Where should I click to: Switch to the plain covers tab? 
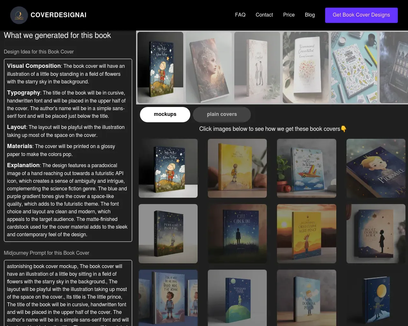[222, 115]
